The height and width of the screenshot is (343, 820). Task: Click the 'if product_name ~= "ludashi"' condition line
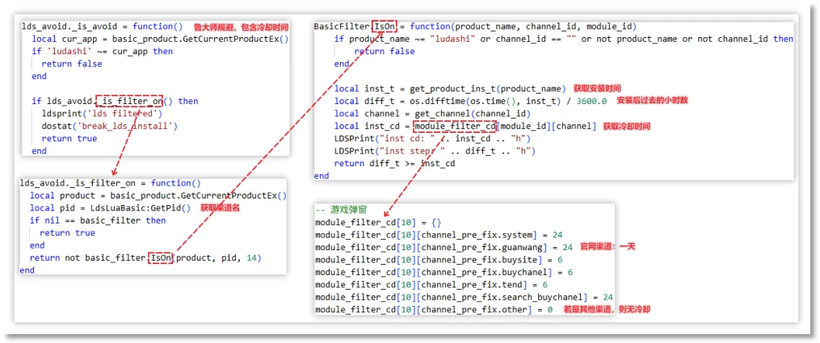click(564, 40)
